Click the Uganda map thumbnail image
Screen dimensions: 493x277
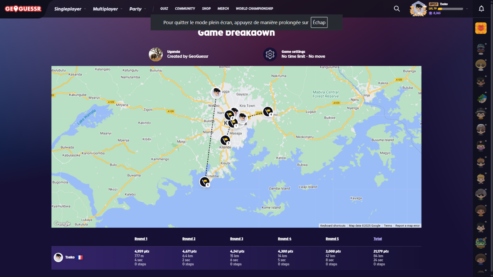[156, 54]
